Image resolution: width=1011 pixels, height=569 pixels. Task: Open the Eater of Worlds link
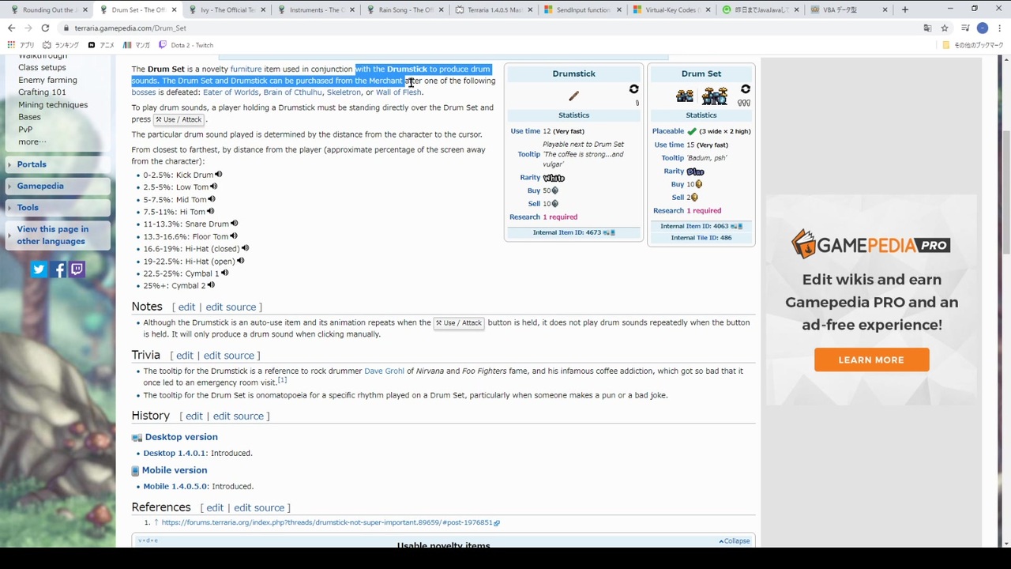click(x=231, y=92)
